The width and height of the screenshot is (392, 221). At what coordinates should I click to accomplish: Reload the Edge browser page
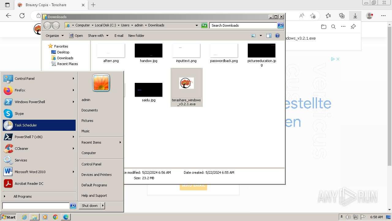[x=22, y=16]
